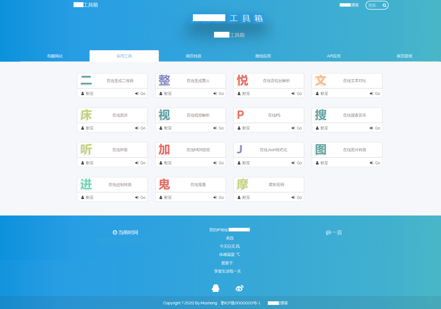Image resolution: width=441 pixels, height=309 pixels.
Task: Click Go on the 在线图片转换 card
Action: click(x=375, y=163)
